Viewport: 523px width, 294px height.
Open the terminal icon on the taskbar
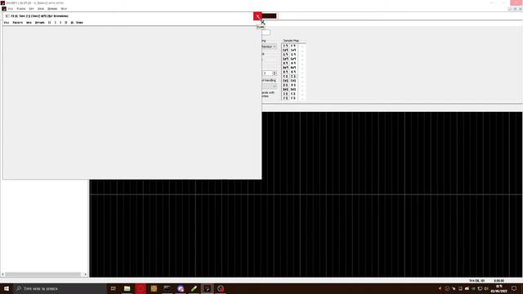point(167,288)
